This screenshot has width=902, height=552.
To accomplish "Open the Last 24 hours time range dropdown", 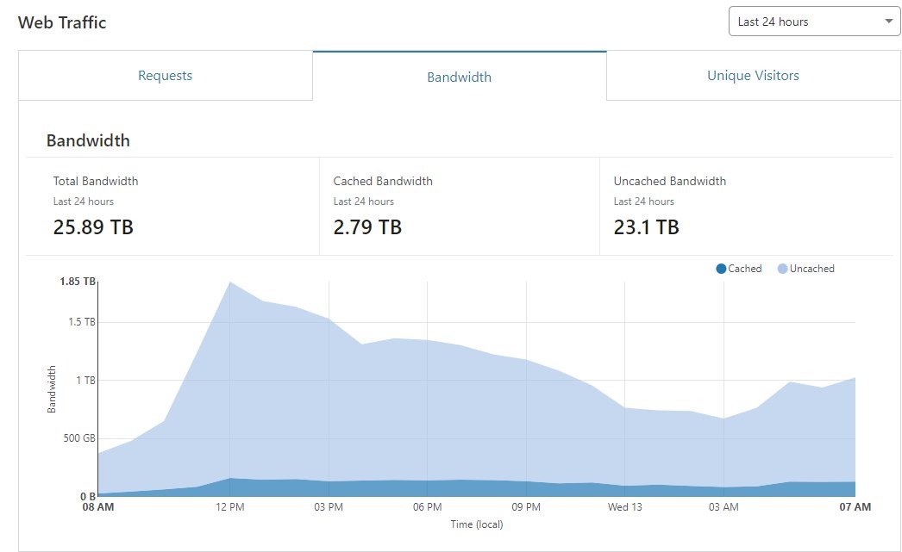I will click(802, 22).
